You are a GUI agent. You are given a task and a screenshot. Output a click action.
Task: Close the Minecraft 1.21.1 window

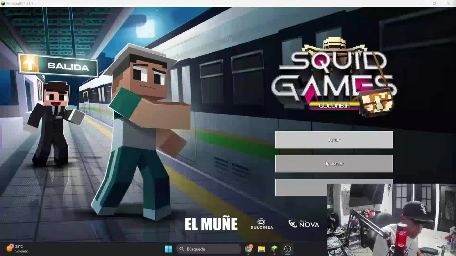click(449, 3)
